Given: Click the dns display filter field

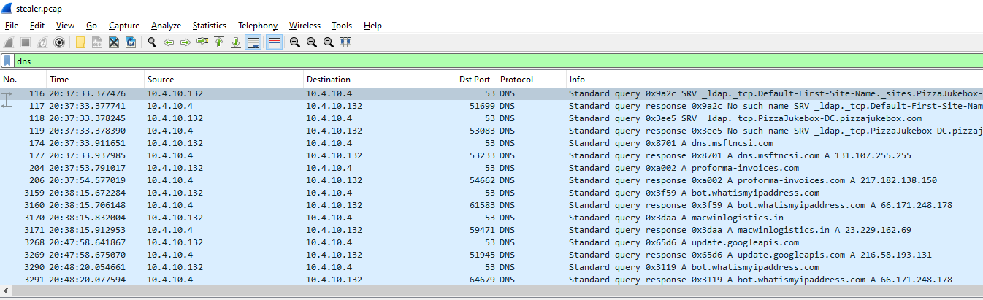Looking at the screenshot, I should tap(438, 61).
